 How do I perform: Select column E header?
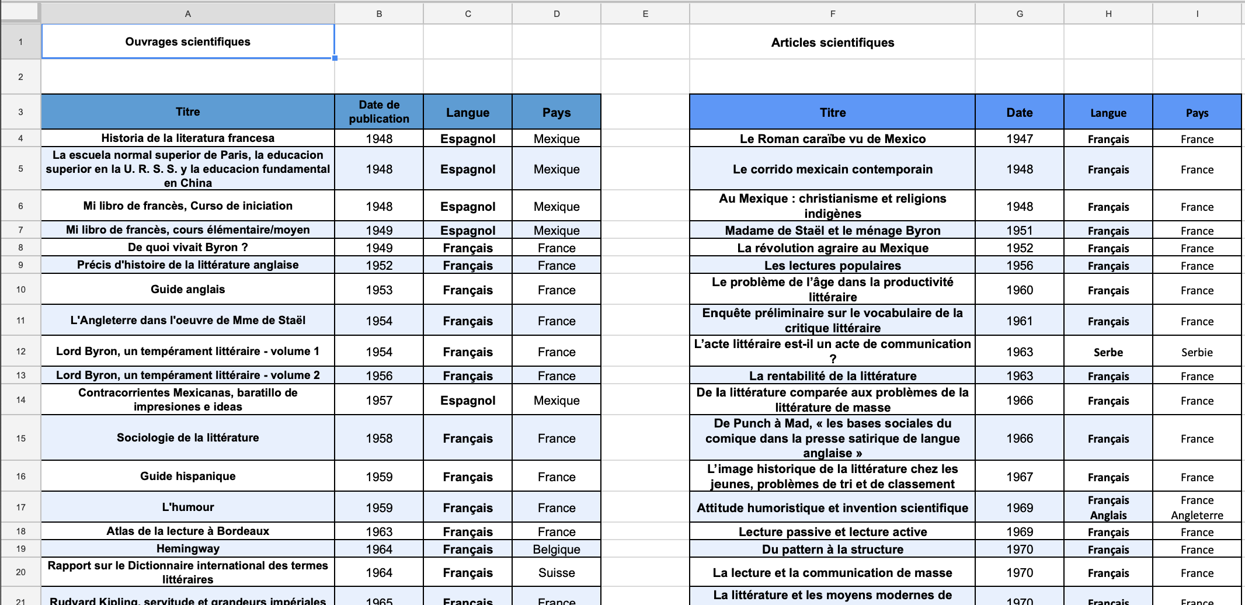645,13
